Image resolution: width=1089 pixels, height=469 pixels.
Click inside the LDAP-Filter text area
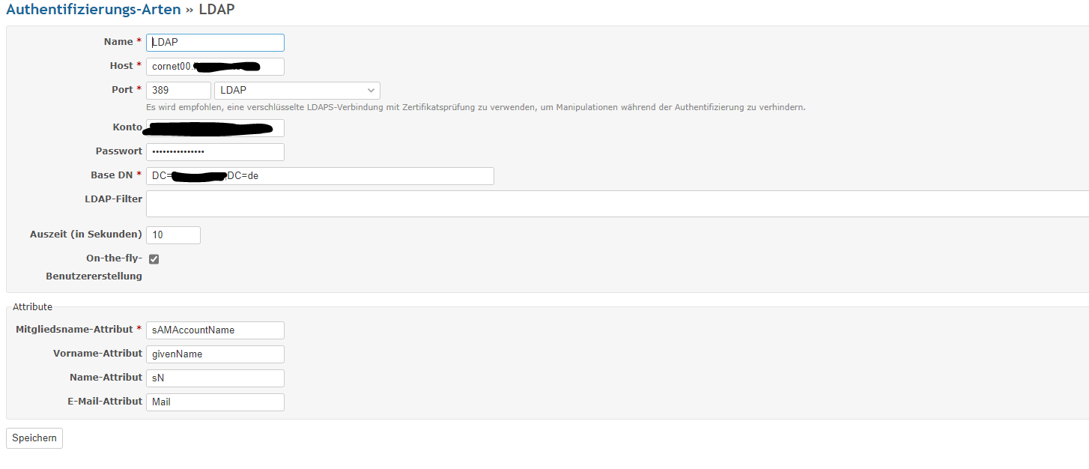tap(617, 204)
